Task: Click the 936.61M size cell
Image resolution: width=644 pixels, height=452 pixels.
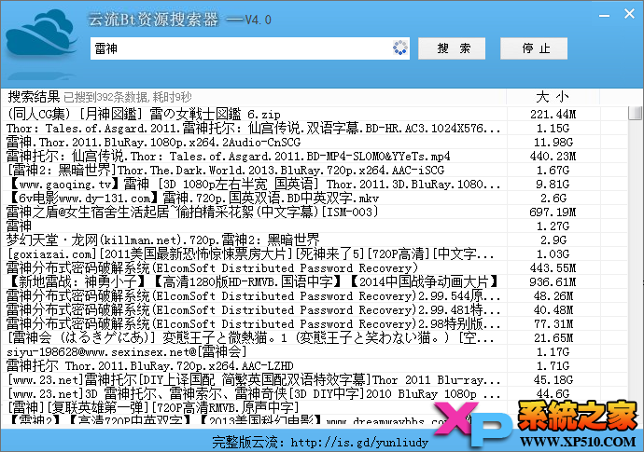Action: coord(553,281)
